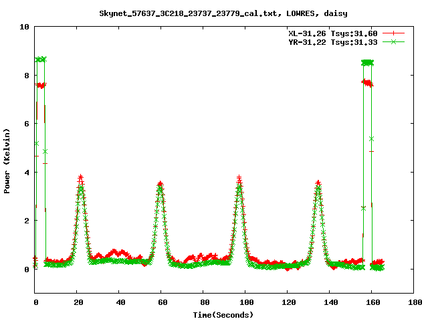The image size is (428, 321).
Task: Click the plot title Skynet_57637_3C218 text
Action: (223, 13)
